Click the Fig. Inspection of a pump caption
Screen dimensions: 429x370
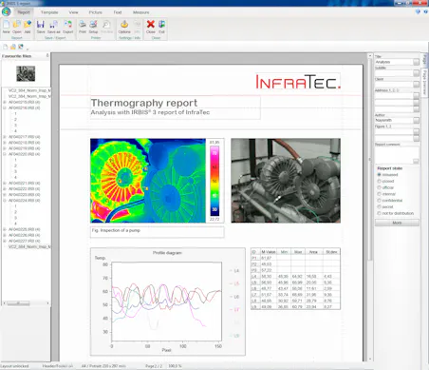116,230
